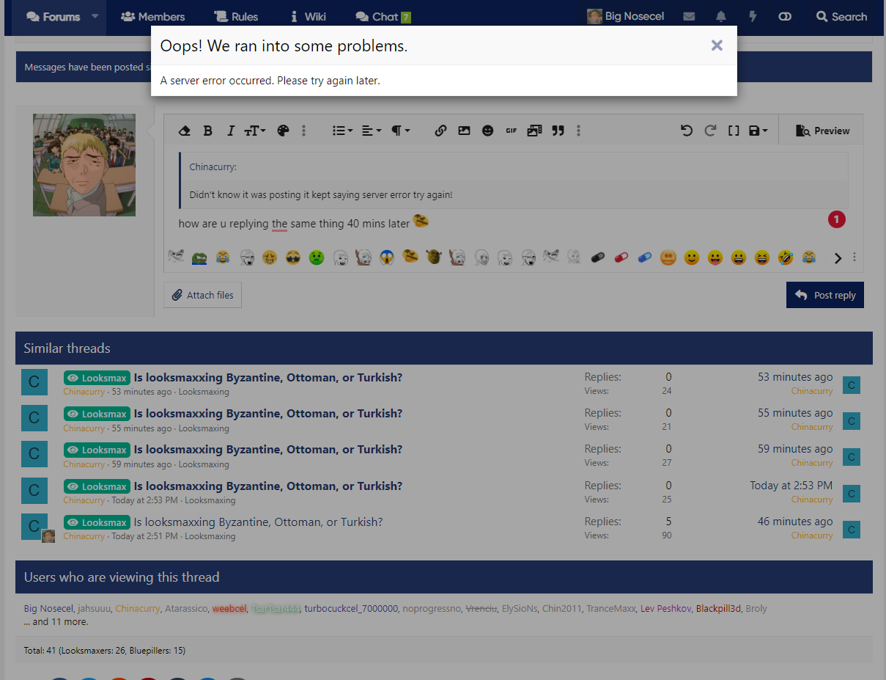Screen dimensions: 886x680
Task: Insert a GIF with GIF icon
Action: [x=511, y=131]
